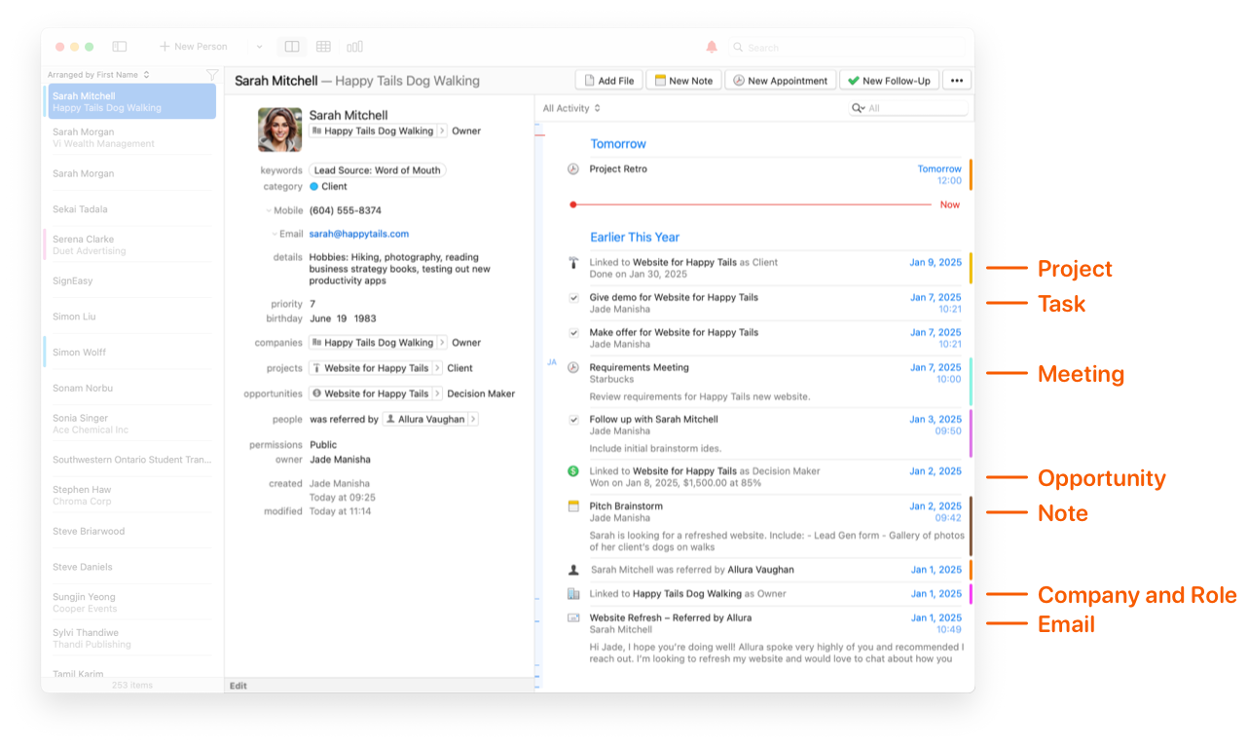This screenshot has width=1248, height=747.
Task: Select Simon Wolff contact
Action: pos(130,352)
